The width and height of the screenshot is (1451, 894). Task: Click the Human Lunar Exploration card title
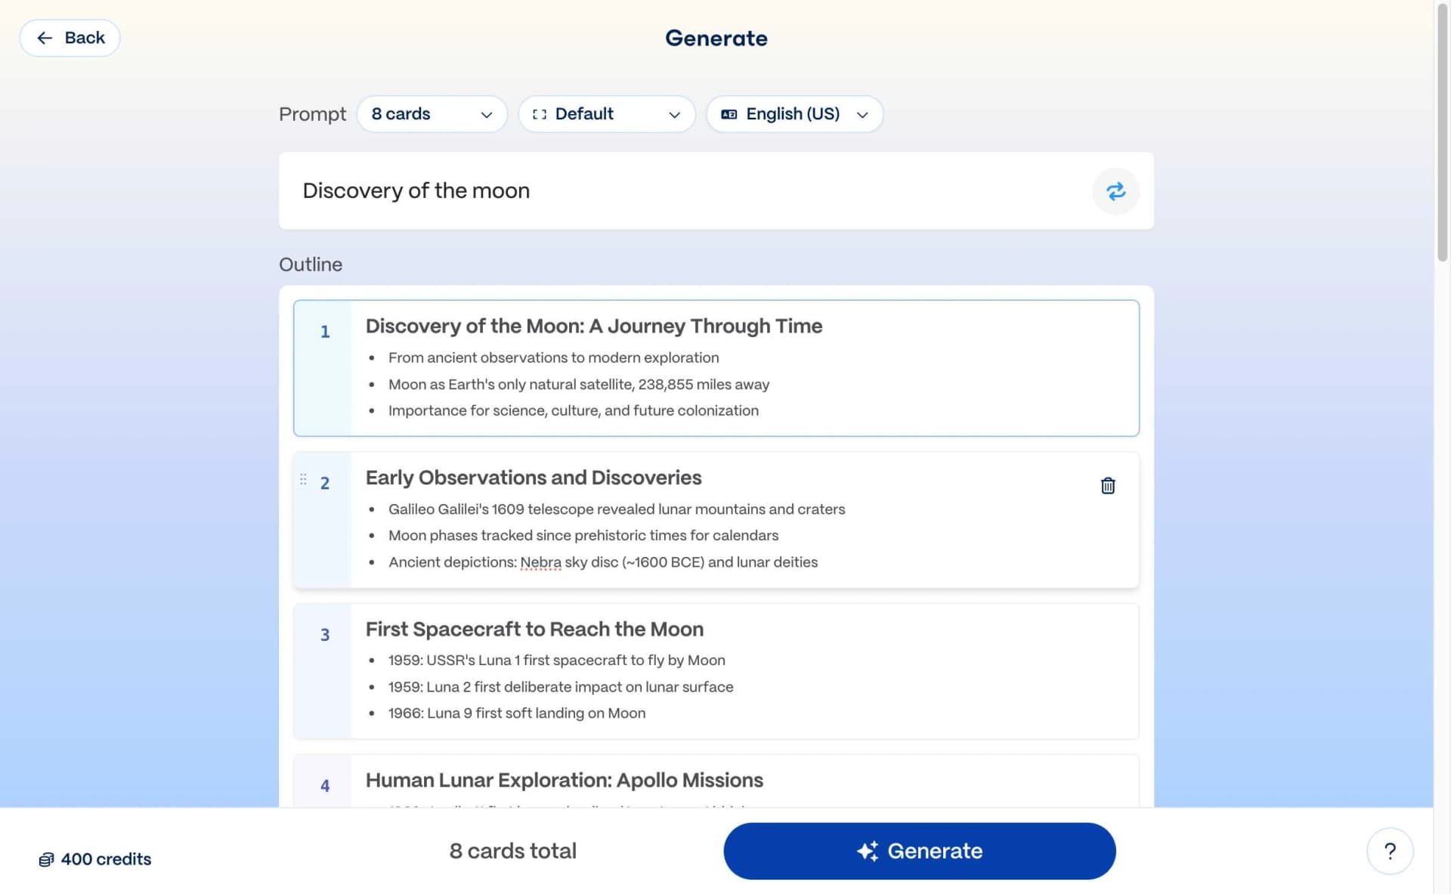click(564, 780)
